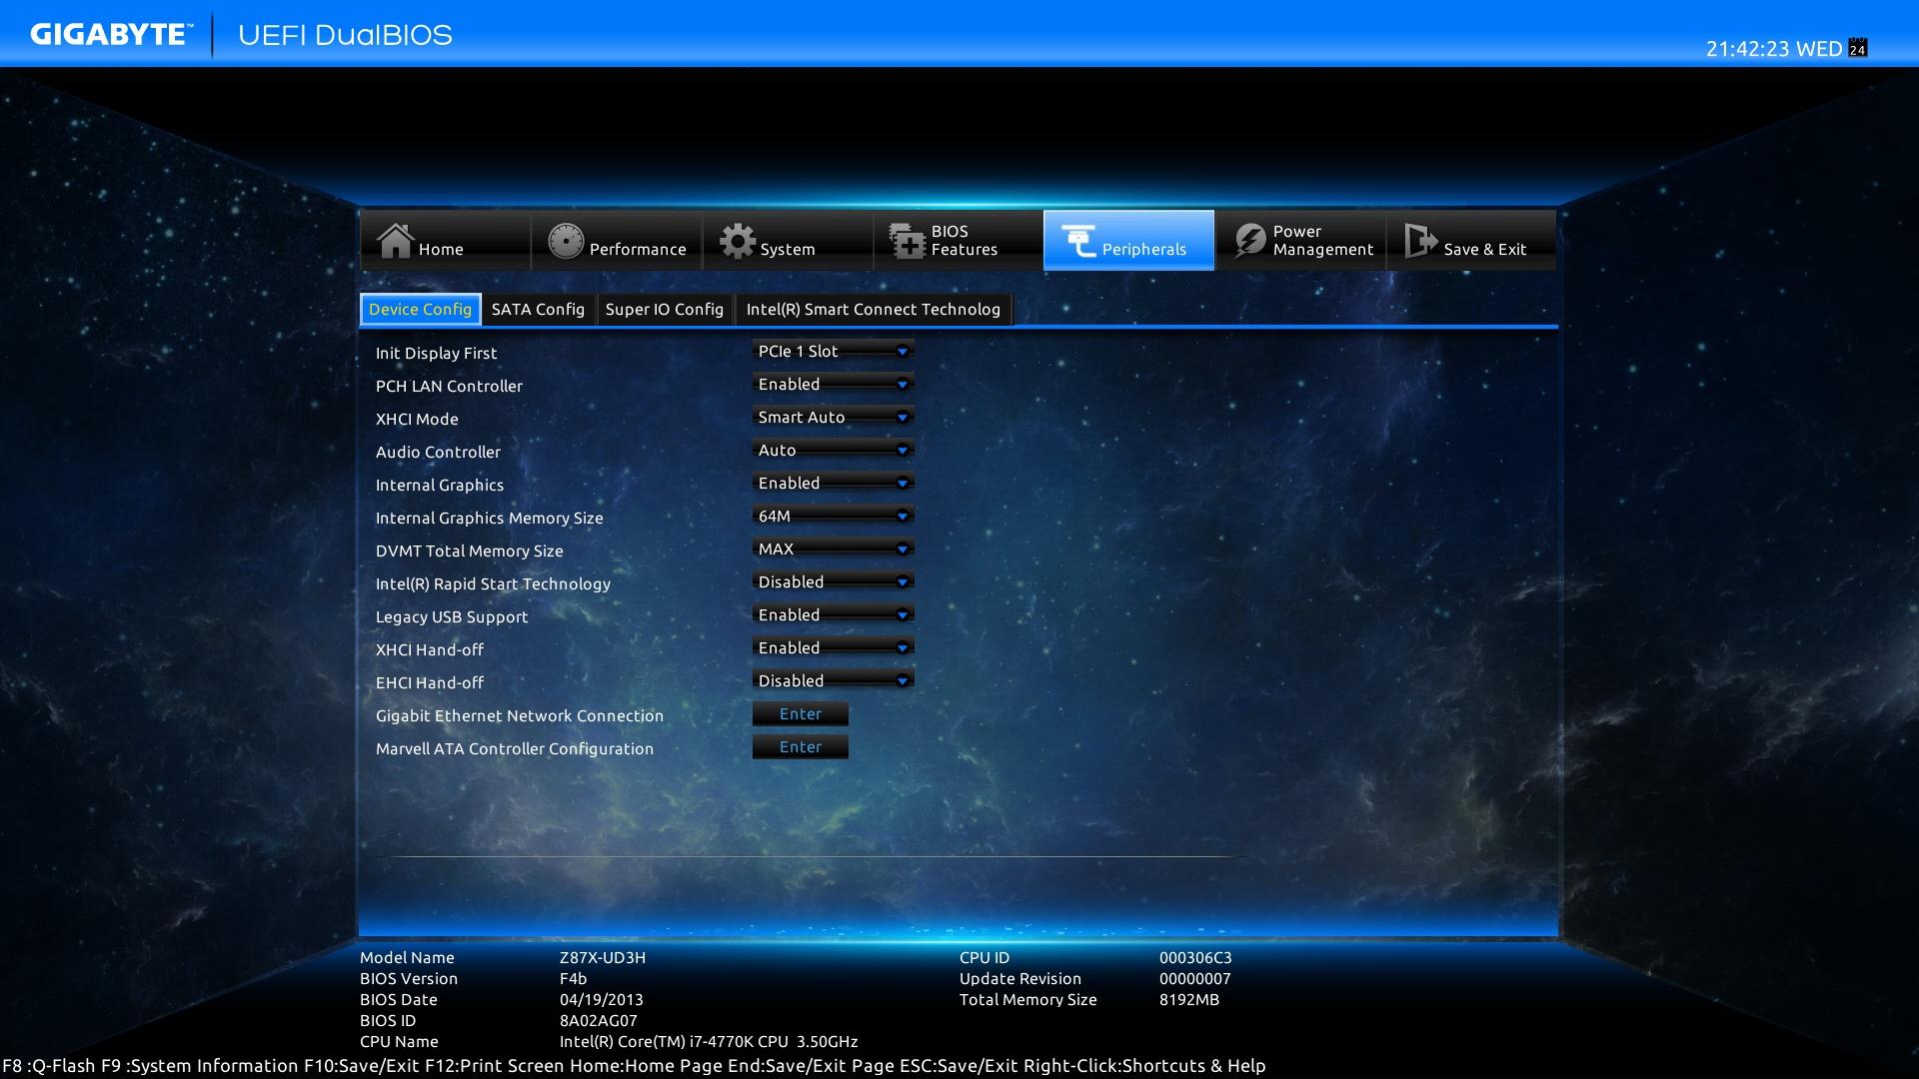Switch to the Super IO Config tab
The height and width of the screenshot is (1079, 1919).
[x=665, y=310]
